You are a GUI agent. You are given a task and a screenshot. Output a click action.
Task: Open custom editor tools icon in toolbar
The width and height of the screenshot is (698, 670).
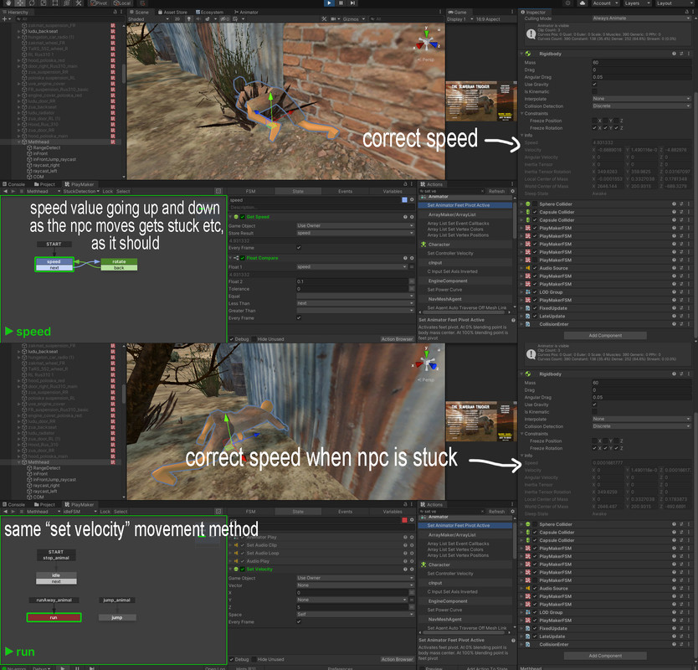click(x=79, y=3)
